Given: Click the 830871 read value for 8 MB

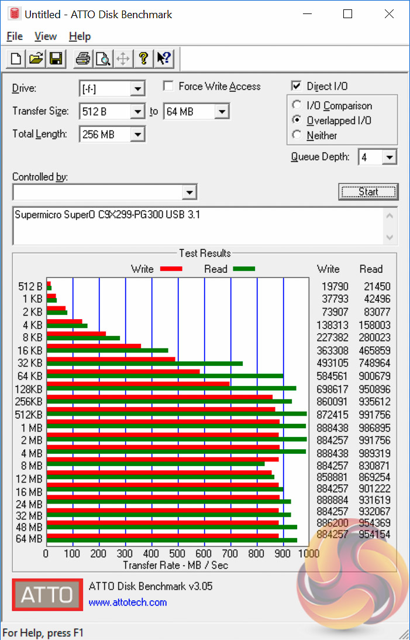Looking at the screenshot, I should 374,466.
